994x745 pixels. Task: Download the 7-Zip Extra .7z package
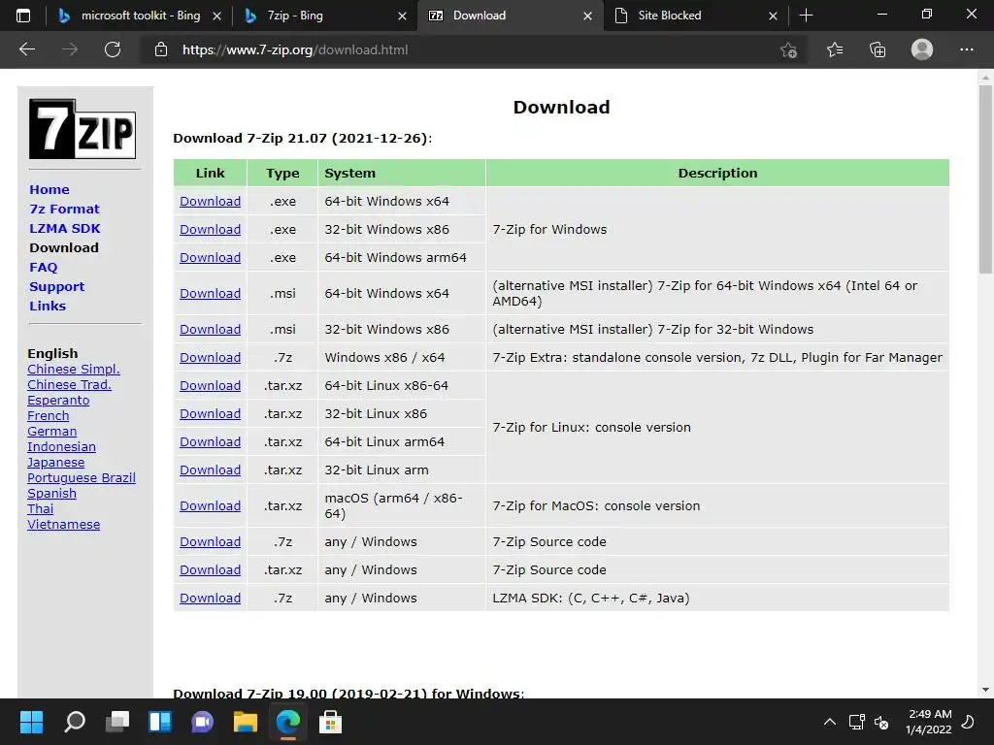210,357
